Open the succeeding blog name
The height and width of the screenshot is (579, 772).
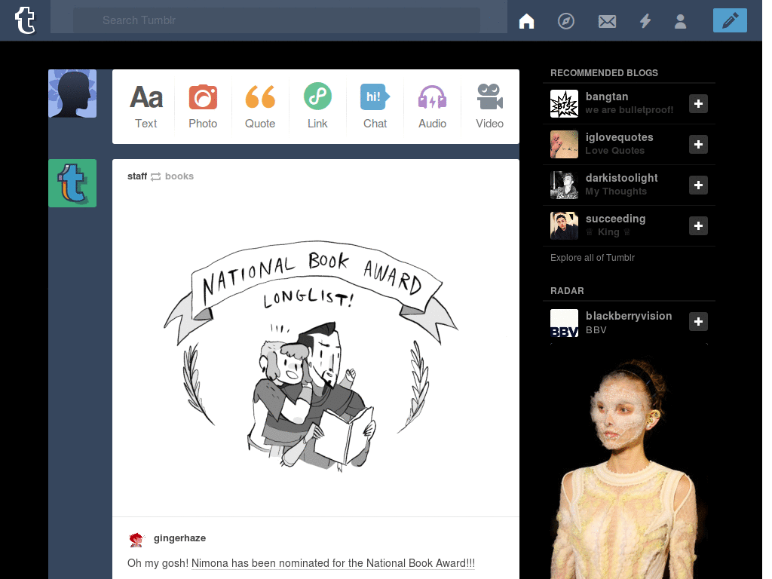tap(615, 219)
